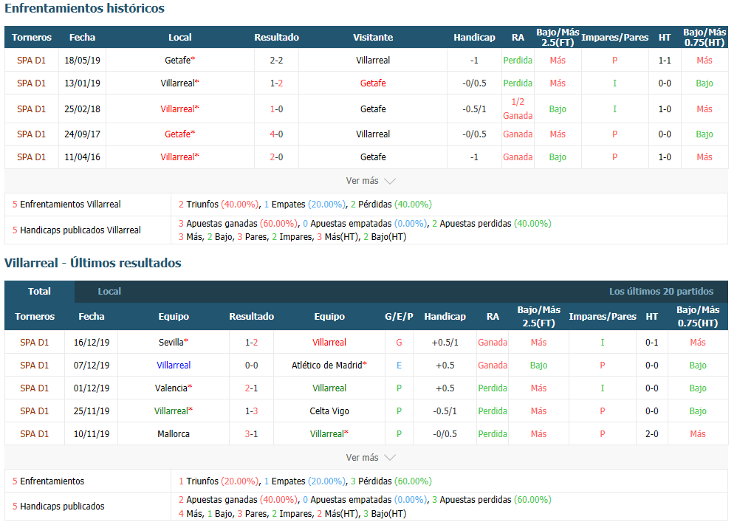The height and width of the screenshot is (525, 737).
Task: Switch to the Local tab
Action: [x=109, y=292]
